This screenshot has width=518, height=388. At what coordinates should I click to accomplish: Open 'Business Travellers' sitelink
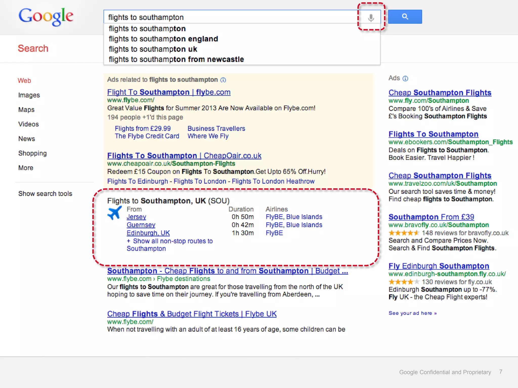(x=216, y=129)
